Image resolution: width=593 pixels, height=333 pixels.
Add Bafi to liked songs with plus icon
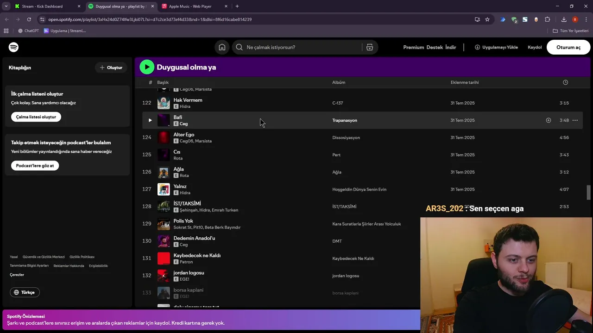click(548, 120)
